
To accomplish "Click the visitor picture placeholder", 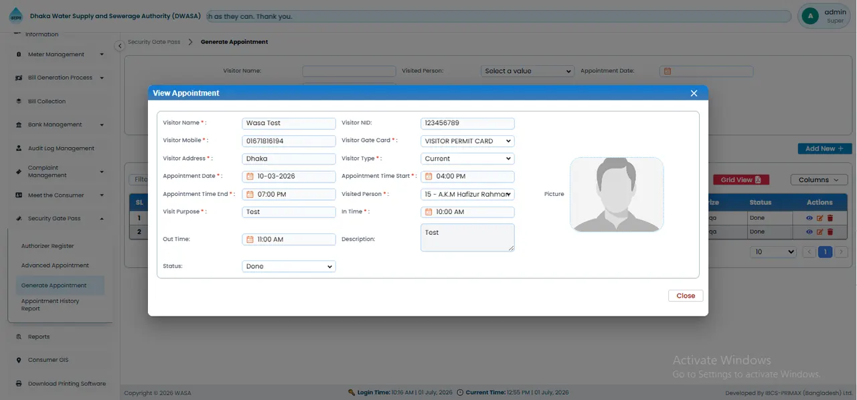I will click(x=617, y=195).
